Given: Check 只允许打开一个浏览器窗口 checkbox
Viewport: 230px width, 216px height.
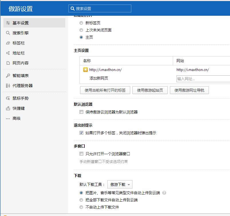Looking at the screenshot, I should [81, 154].
